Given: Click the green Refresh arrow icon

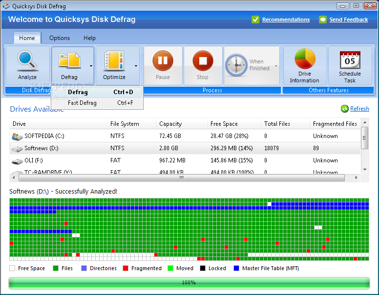Looking at the screenshot, I should click(345, 109).
